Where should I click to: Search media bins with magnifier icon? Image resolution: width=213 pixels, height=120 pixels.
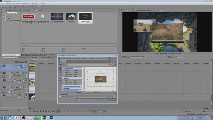41,10
